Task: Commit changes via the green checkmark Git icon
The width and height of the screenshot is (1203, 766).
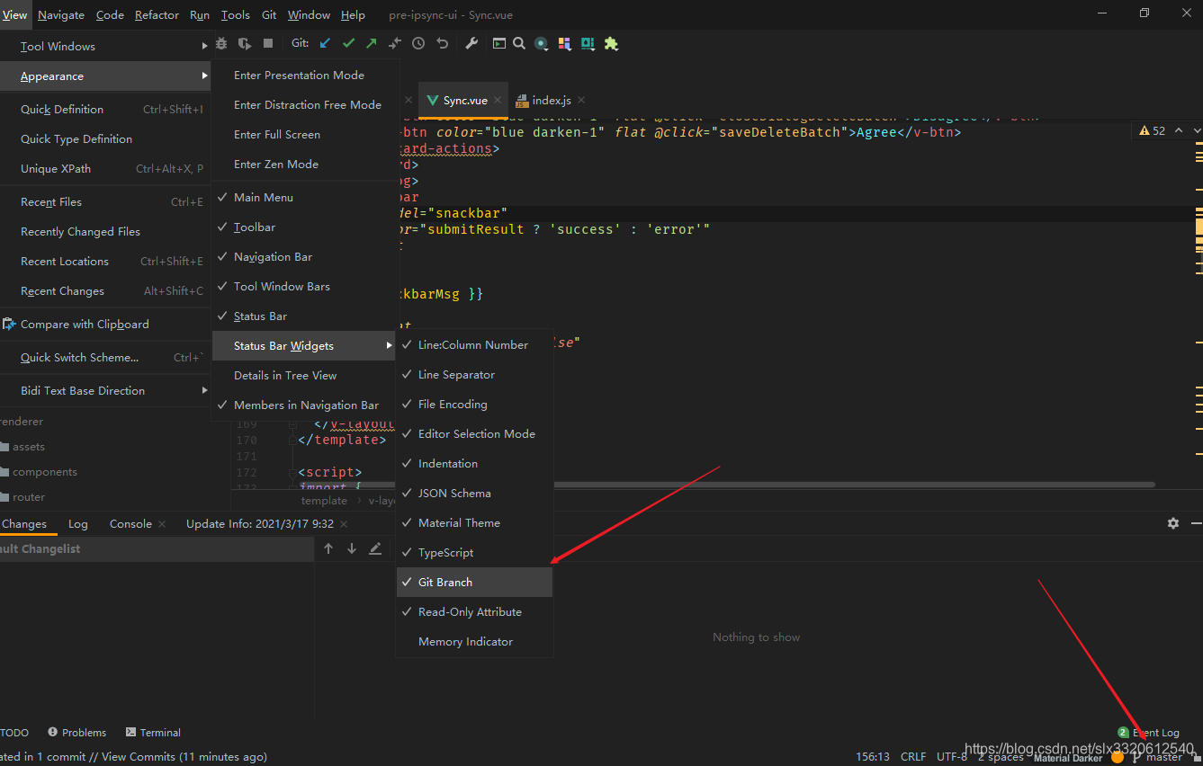Action: [348, 43]
